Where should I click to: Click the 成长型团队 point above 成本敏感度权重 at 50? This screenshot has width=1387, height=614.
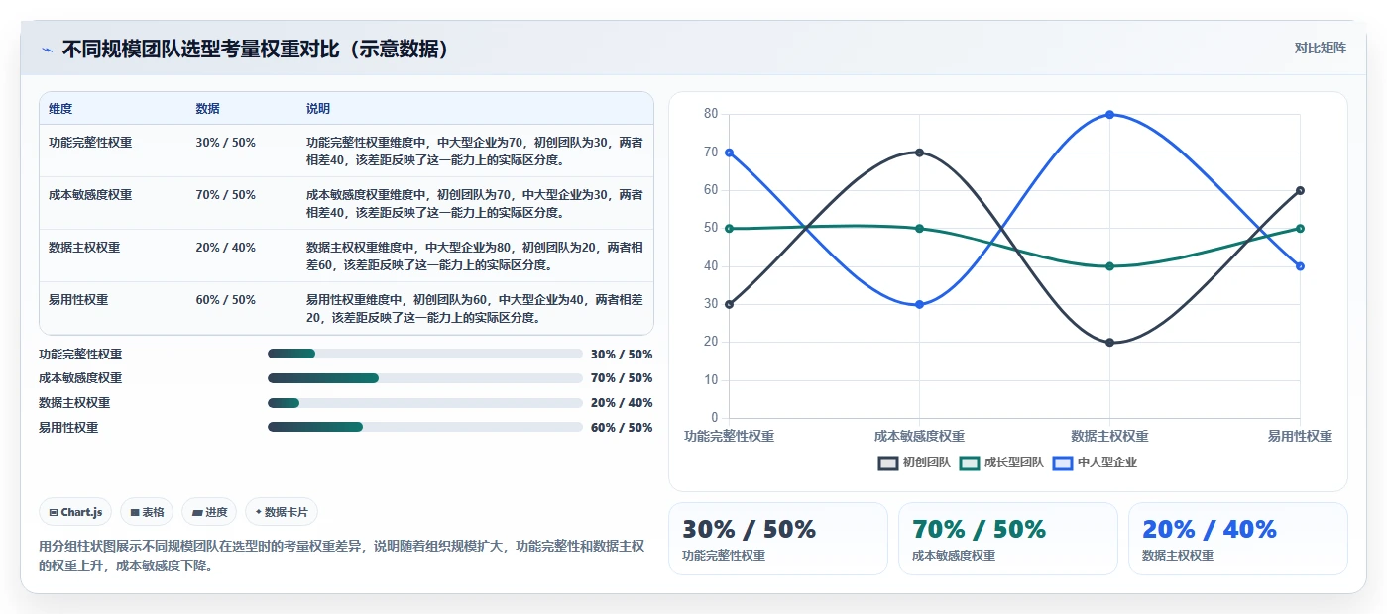(919, 229)
